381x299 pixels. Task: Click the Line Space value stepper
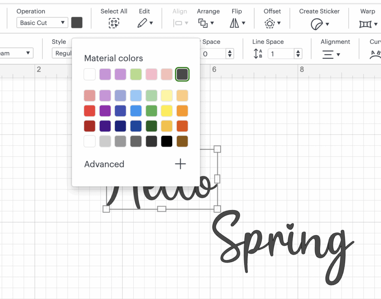(298, 54)
